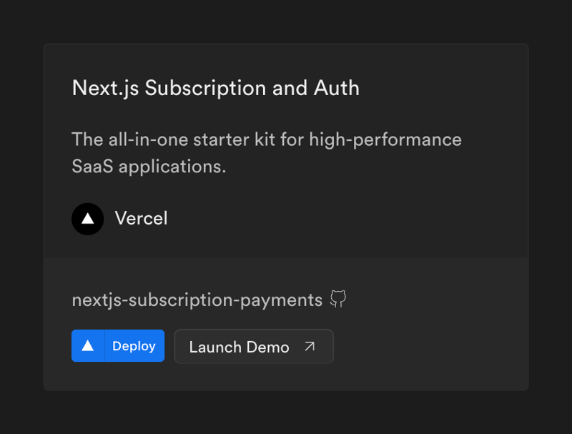
Task: Click the SaaS starter kit description text
Action: click(x=266, y=152)
